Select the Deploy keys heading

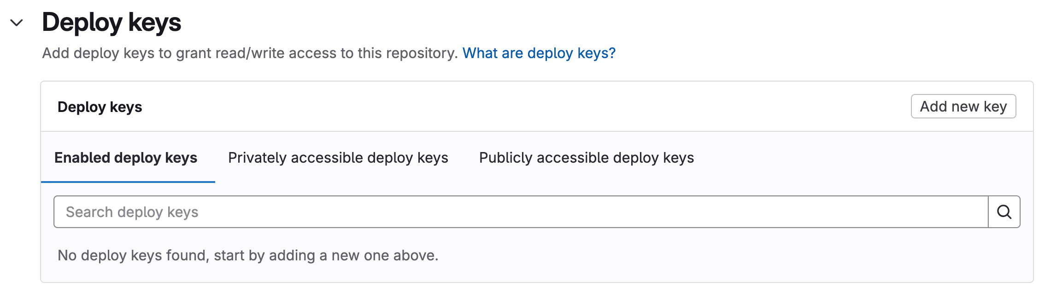(112, 23)
